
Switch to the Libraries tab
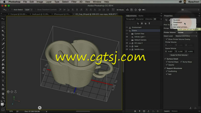[149, 19]
